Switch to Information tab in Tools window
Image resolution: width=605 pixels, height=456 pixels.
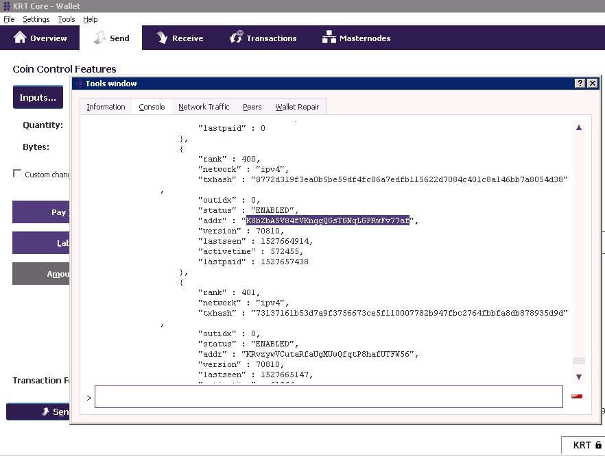(106, 107)
